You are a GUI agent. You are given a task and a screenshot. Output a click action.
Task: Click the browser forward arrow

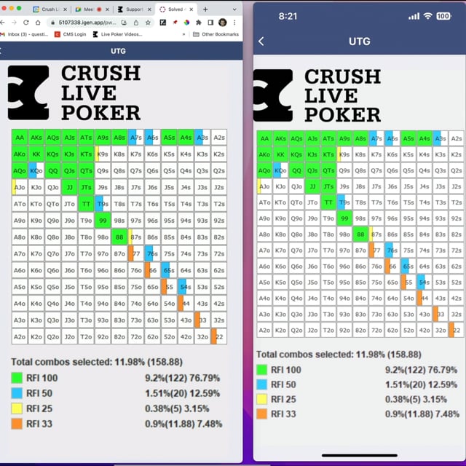coord(14,23)
